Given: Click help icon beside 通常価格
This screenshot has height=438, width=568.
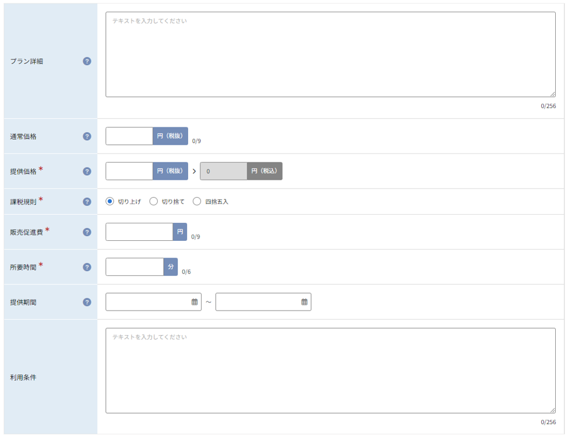Looking at the screenshot, I should pos(87,136).
